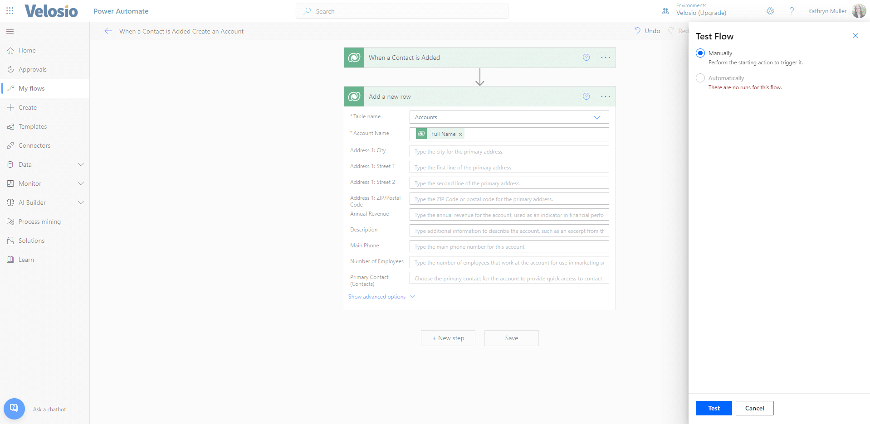Viewport: 870px width, 424px height.
Task: Open My flows from the sidebar
Action: (30, 88)
